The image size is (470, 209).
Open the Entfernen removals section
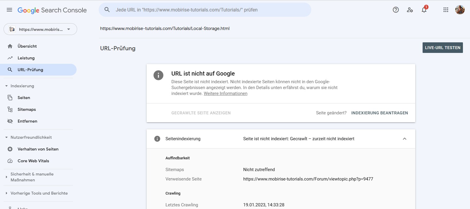pos(27,121)
